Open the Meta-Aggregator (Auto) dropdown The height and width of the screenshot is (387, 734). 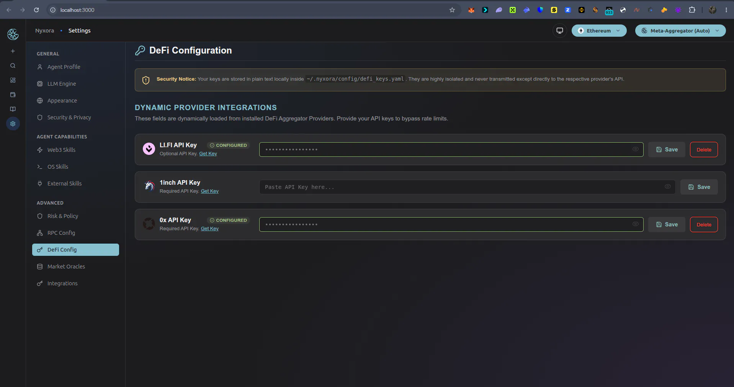pos(680,31)
